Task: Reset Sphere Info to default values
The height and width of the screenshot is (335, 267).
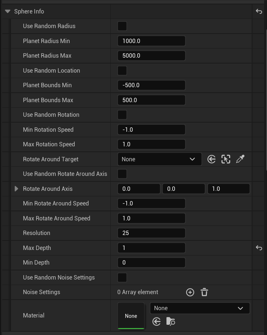Action: 259,11
